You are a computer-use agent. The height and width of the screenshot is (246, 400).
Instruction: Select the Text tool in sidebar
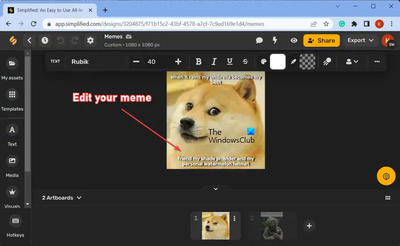[x=12, y=135]
